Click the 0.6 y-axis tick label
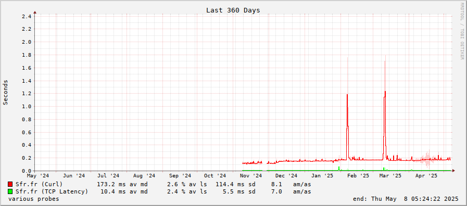Screen dimensions: 467x206 click(x=27, y=133)
